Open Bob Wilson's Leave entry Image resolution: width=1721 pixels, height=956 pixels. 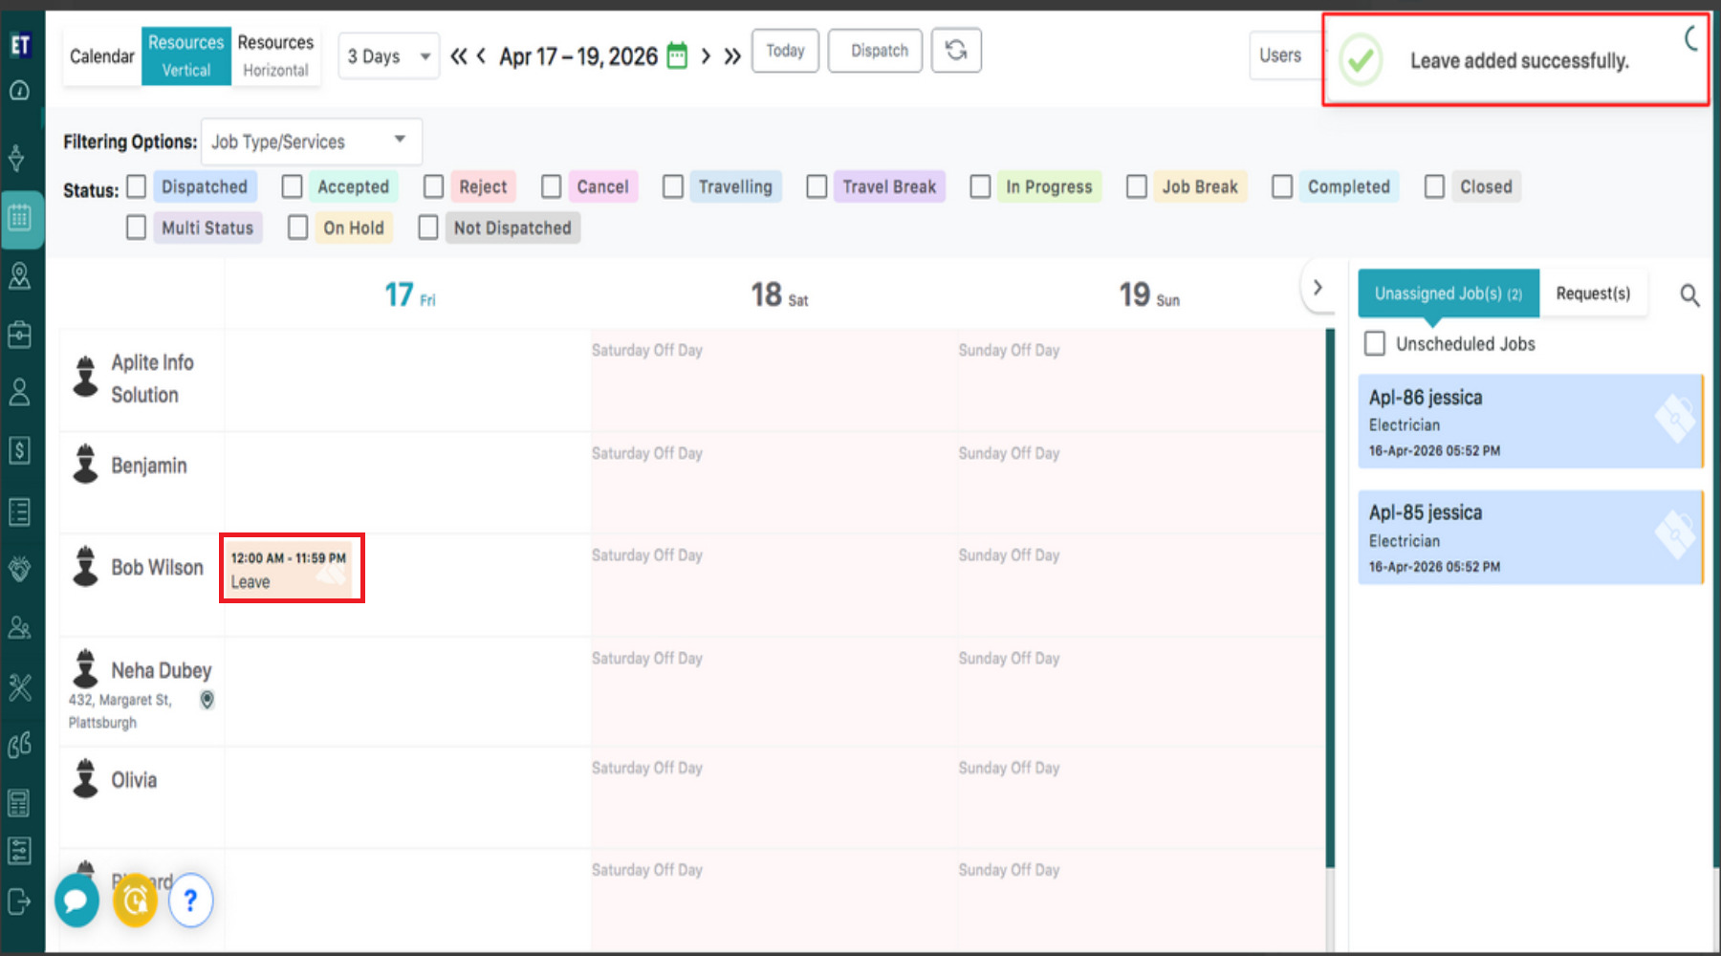point(290,570)
